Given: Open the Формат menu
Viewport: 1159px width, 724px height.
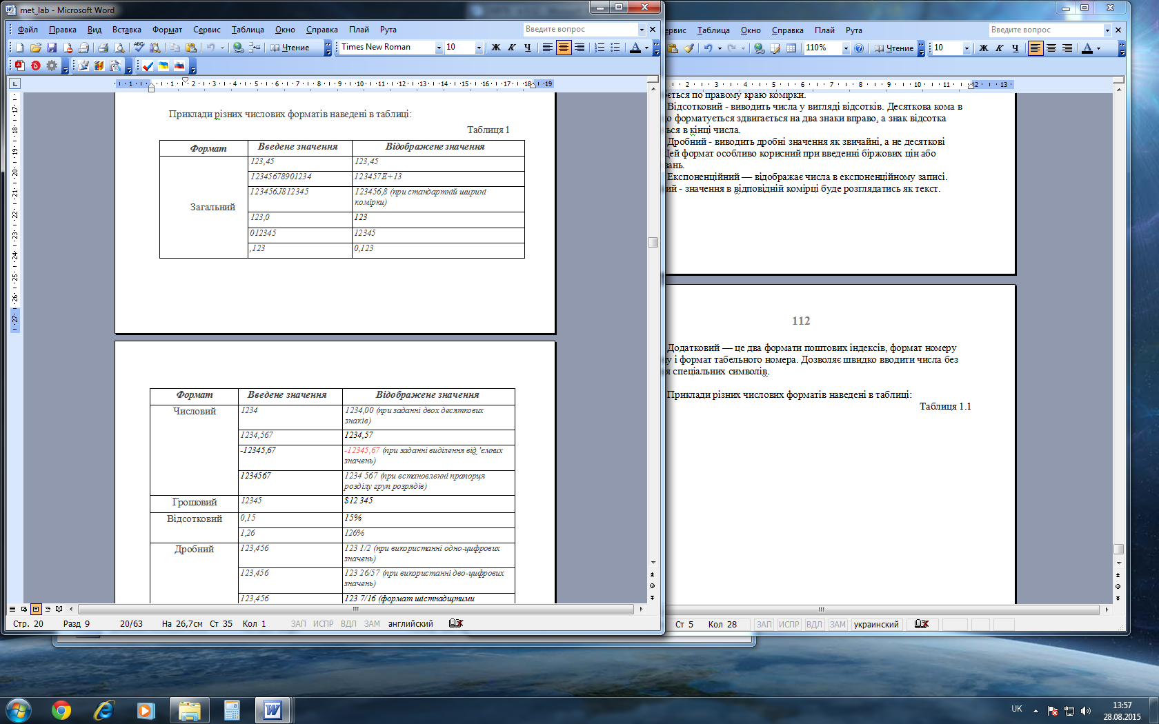Looking at the screenshot, I should [167, 30].
